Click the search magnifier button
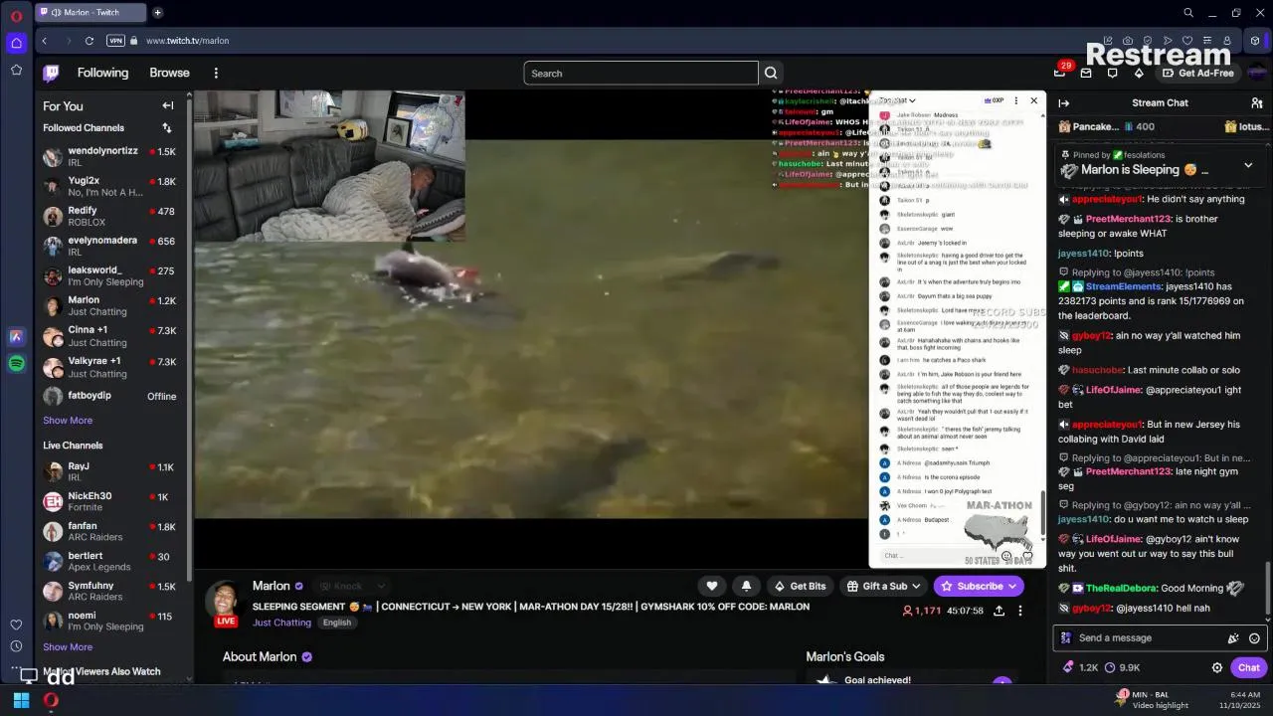 (x=771, y=73)
